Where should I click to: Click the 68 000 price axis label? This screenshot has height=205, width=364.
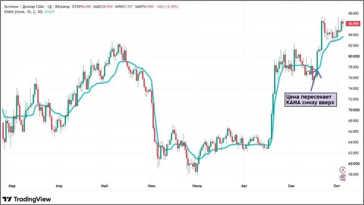(x=353, y=120)
